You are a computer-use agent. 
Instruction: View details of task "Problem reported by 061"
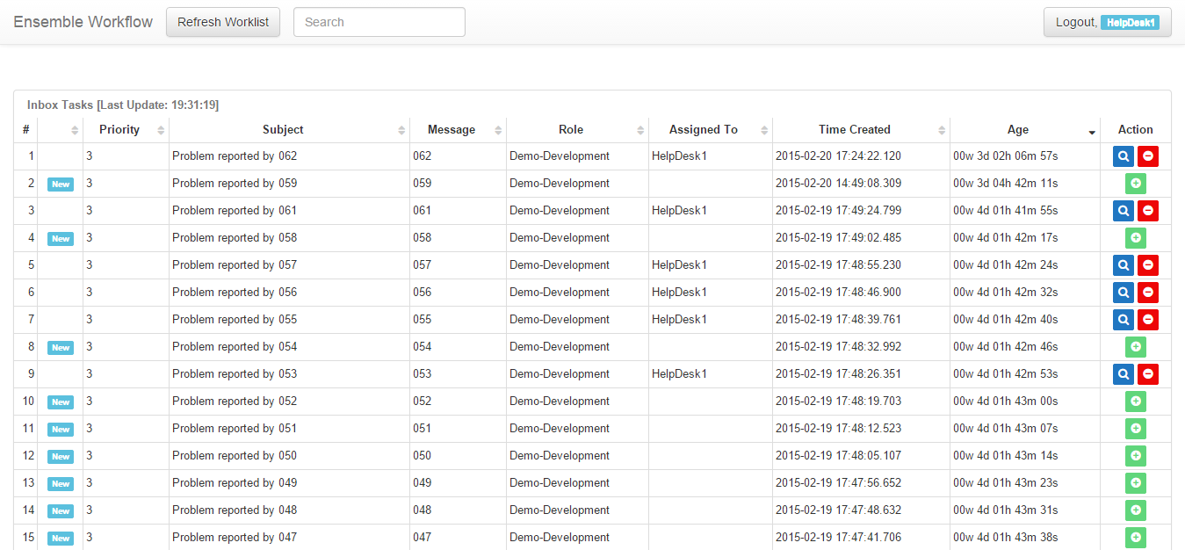(1123, 210)
